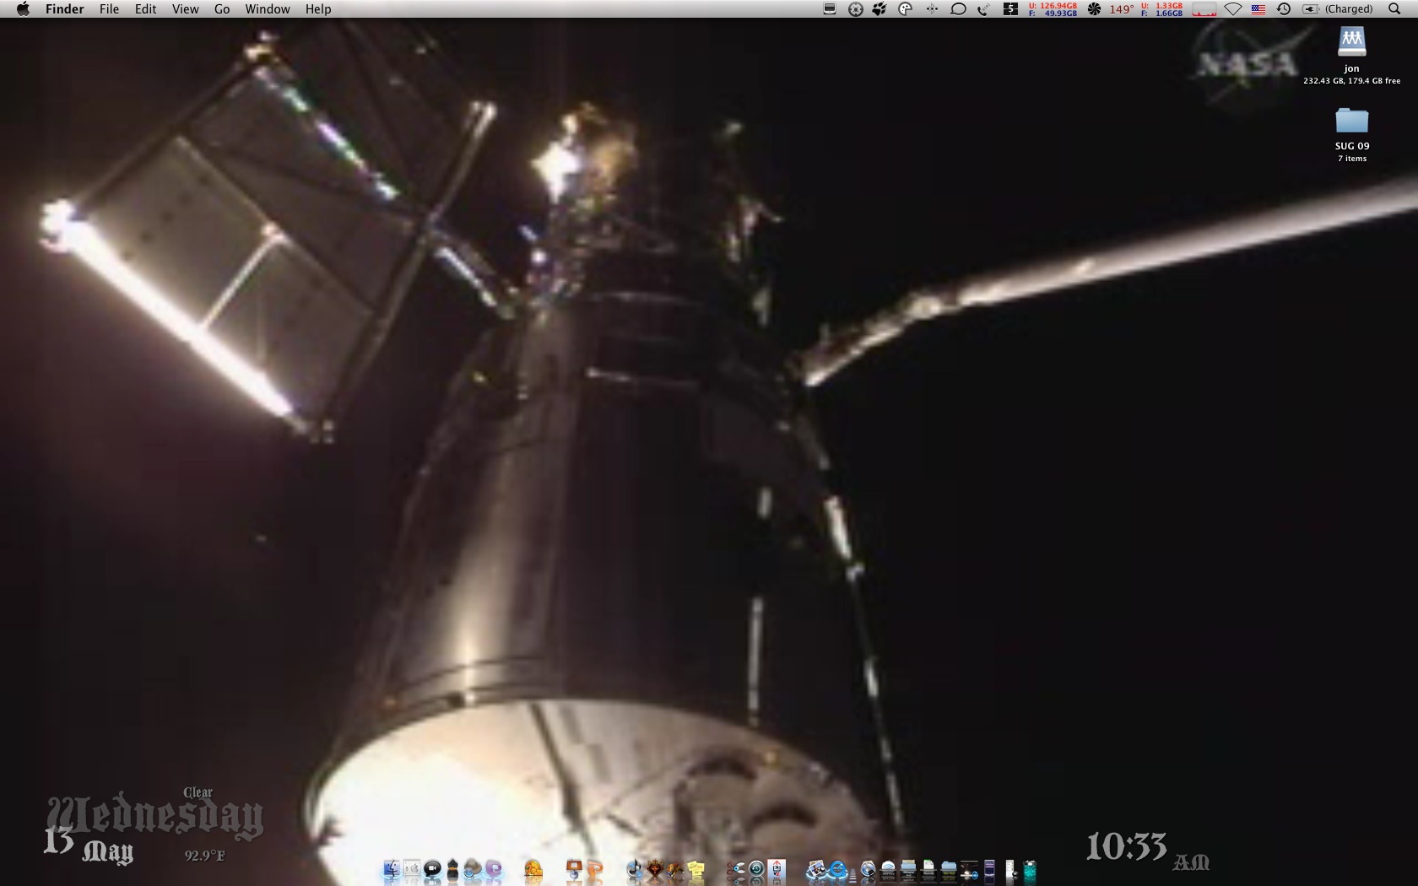Viewport: 1418px width, 886px height.
Task: Open the purple e browser Dock icon
Action: (494, 870)
